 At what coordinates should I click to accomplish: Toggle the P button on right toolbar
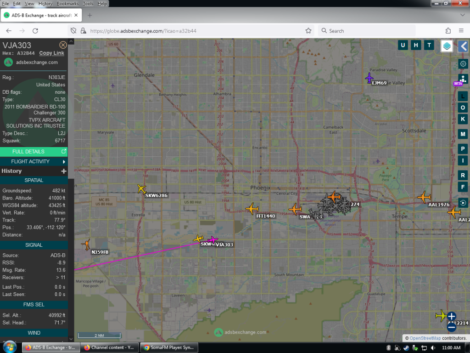[x=463, y=149]
